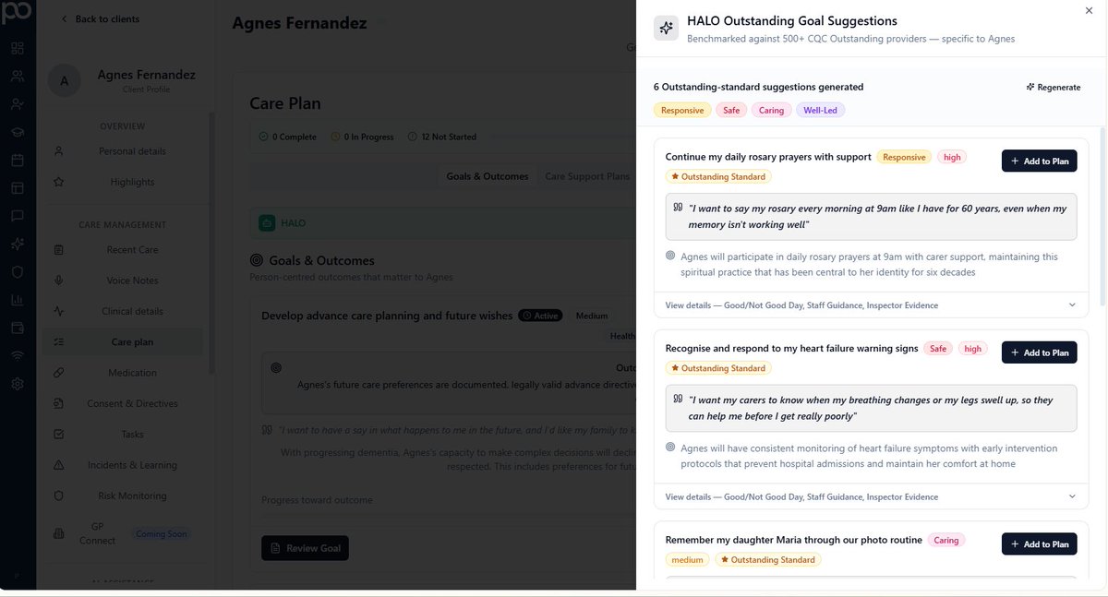Screen dimensions: 1108x597
Task: Add the heart failure warning signs goal to plan
Action: click(x=1039, y=352)
